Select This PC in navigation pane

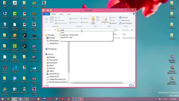[x=50, y=54]
